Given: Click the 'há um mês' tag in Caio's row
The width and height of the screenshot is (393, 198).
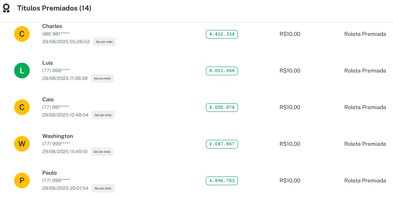Looking at the screenshot, I should point(103,115).
